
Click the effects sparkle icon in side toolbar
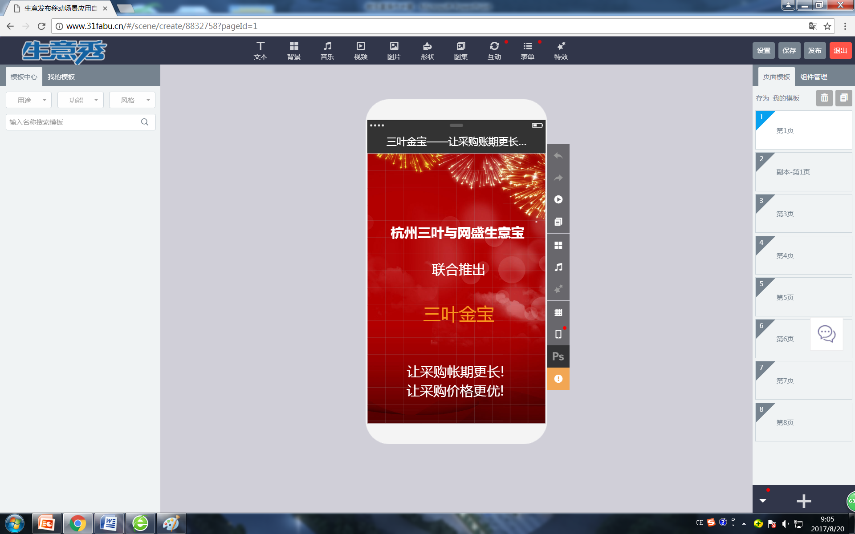pos(558,289)
